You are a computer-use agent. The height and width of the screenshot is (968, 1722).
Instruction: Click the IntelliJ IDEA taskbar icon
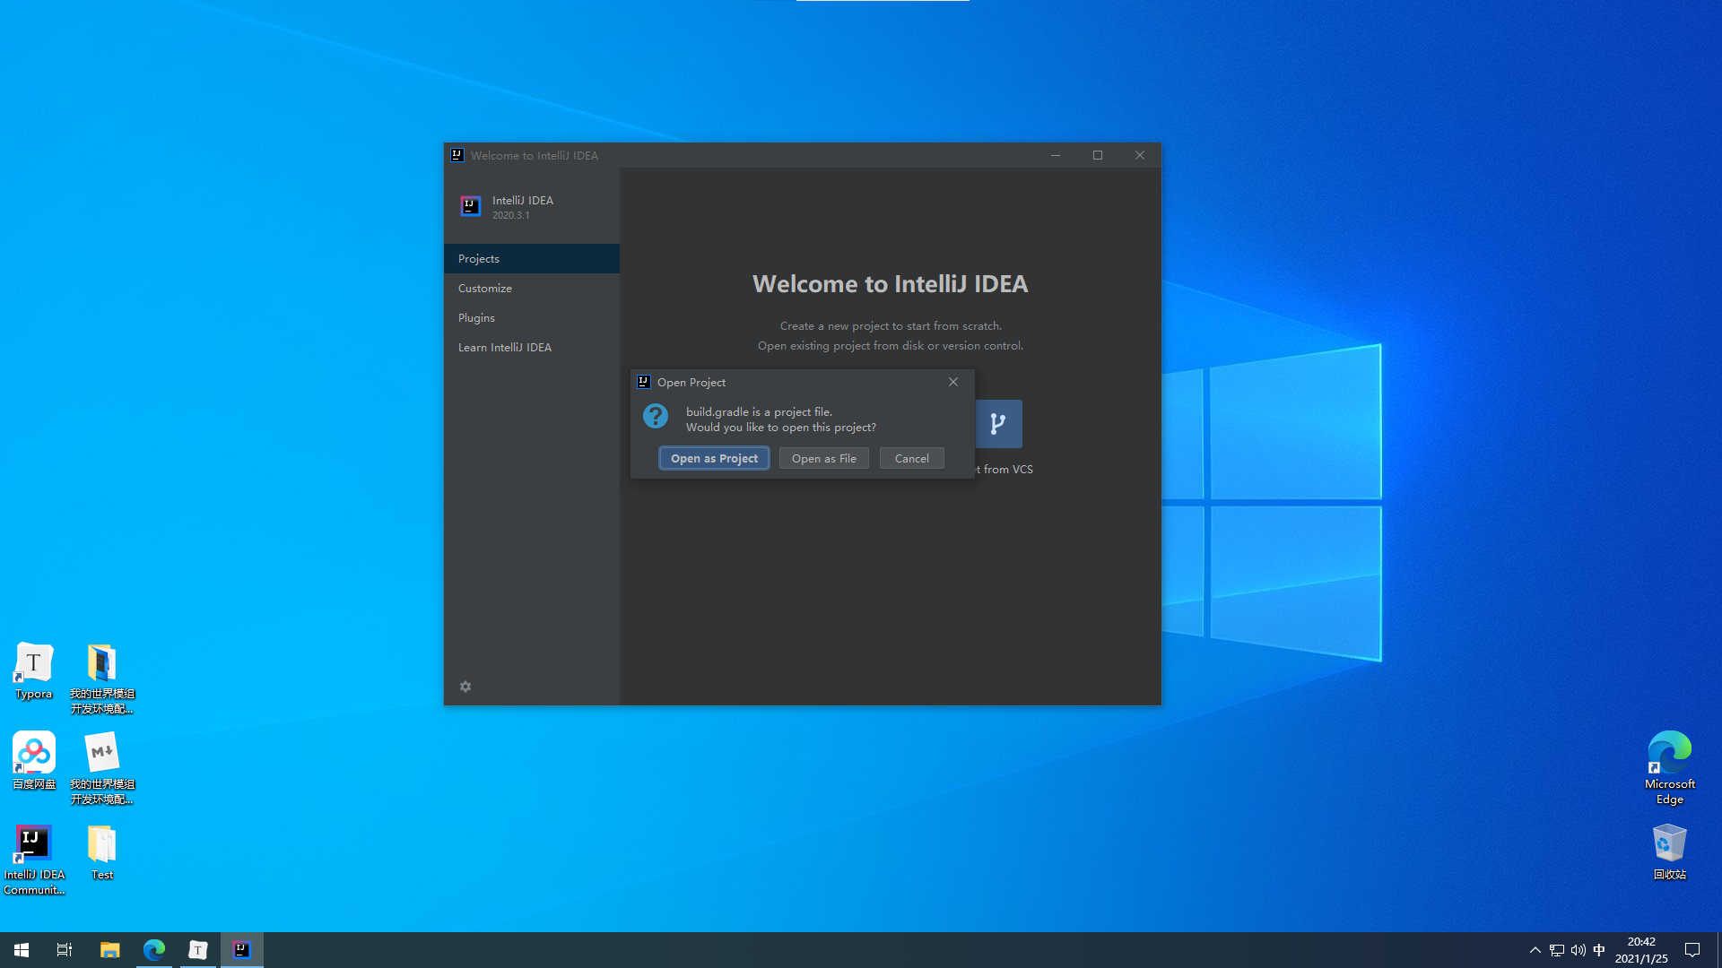tap(241, 950)
